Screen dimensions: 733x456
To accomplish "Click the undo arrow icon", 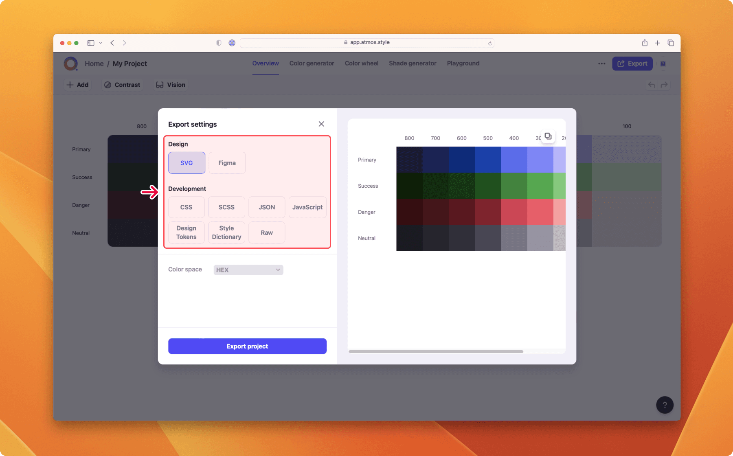I will 652,85.
